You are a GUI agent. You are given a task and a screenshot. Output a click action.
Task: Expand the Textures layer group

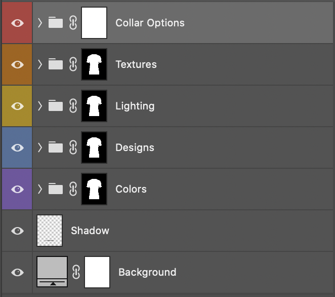[40, 64]
